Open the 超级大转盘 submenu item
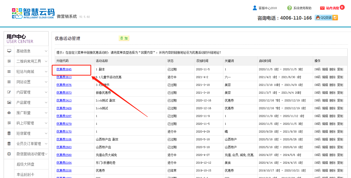The height and width of the screenshot is (178, 351). coord(25,164)
